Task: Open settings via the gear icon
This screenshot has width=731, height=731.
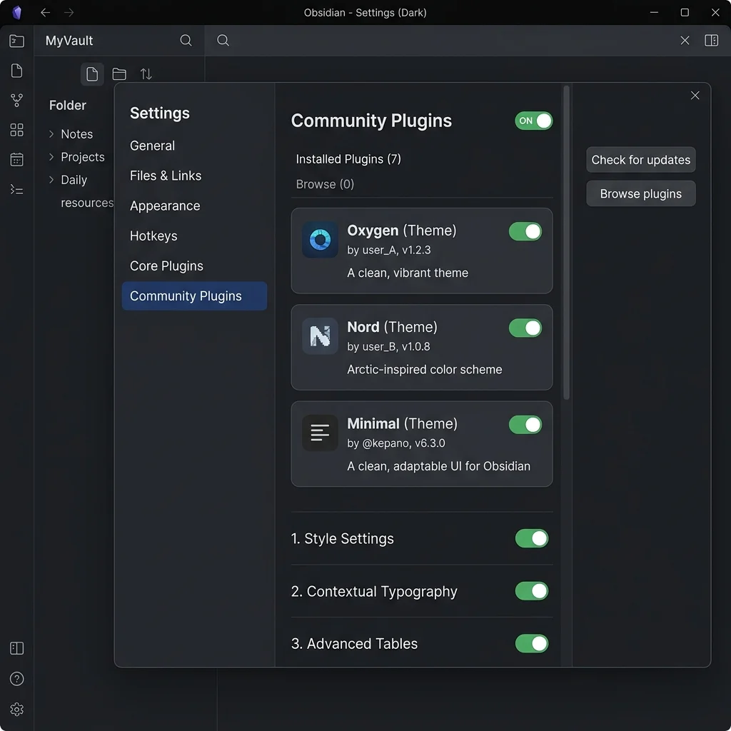Action: [17, 710]
